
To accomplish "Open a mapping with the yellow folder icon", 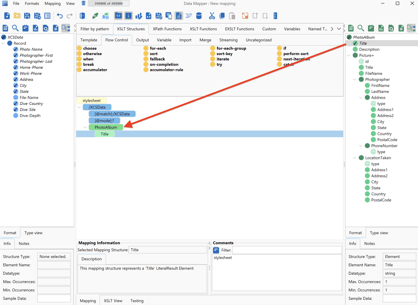I will [x=17, y=16].
